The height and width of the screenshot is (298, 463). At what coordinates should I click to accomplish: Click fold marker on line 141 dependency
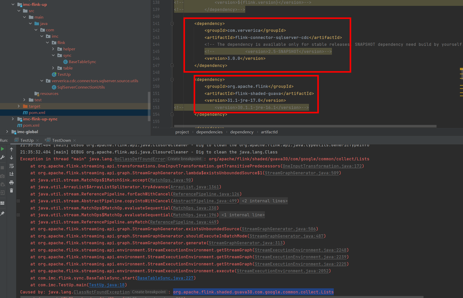click(x=172, y=24)
